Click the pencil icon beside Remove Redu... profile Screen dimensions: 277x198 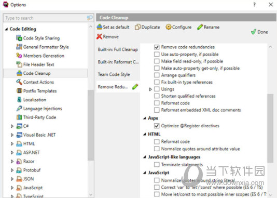pos(135,87)
